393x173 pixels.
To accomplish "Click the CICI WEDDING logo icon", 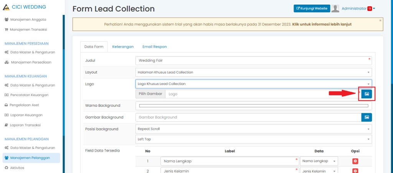I will [6, 7].
